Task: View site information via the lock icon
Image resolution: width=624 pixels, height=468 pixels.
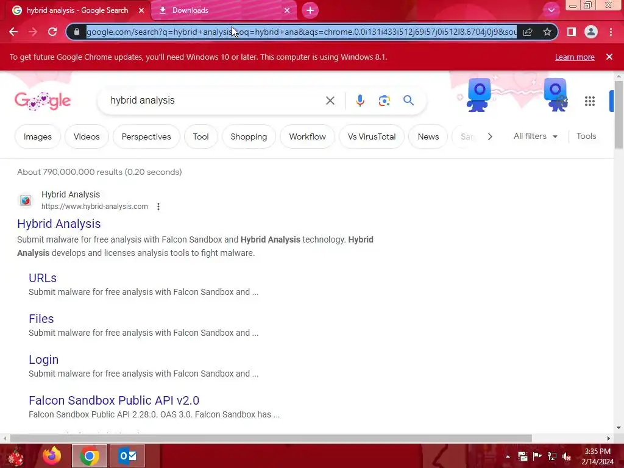Action: pos(77,32)
